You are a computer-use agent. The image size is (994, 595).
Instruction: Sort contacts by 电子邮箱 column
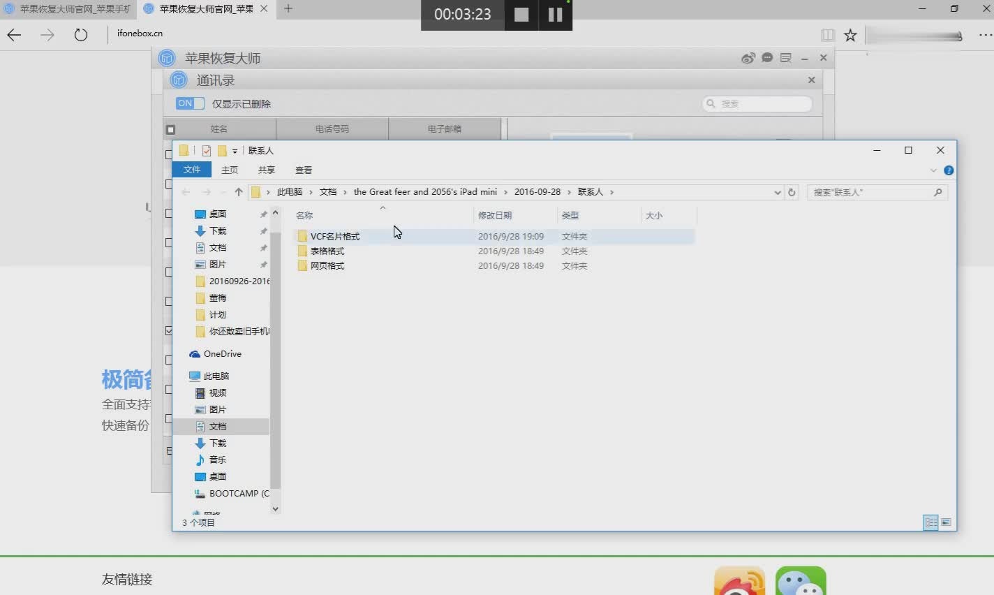point(445,128)
